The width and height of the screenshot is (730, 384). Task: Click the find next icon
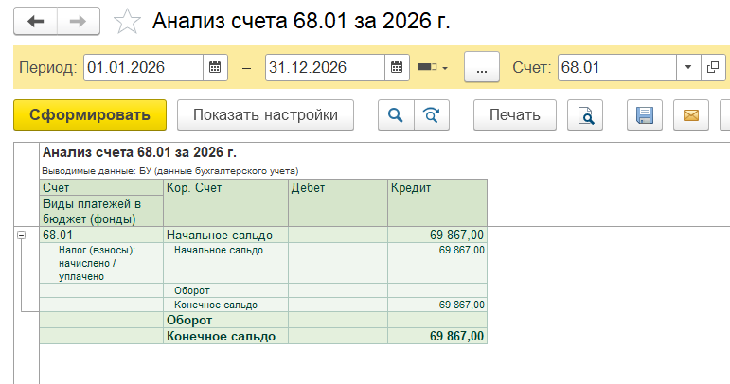pyautogui.click(x=432, y=115)
